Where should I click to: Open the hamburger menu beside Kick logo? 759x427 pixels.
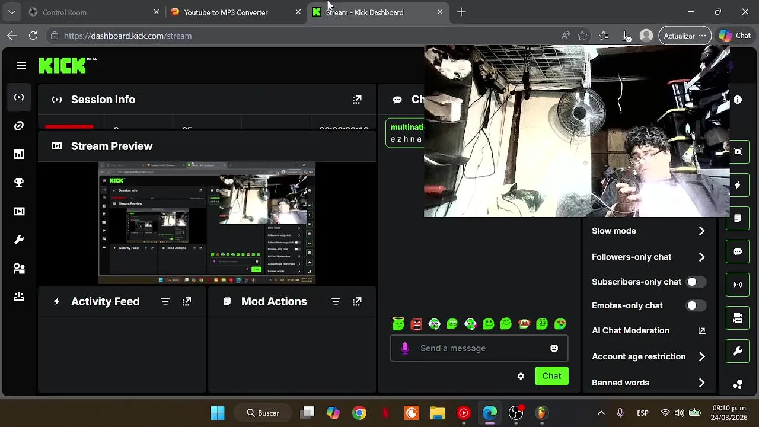click(x=21, y=65)
